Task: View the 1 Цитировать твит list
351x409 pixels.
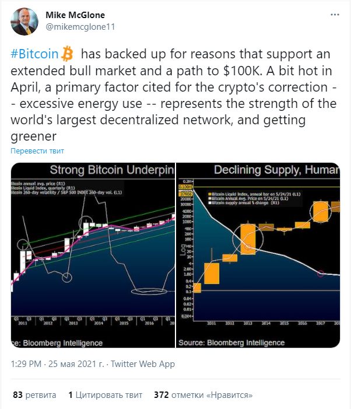Action: tap(106, 395)
